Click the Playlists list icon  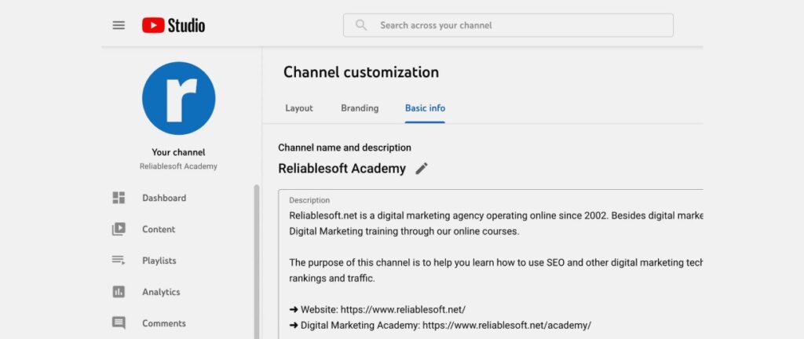pyautogui.click(x=119, y=261)
